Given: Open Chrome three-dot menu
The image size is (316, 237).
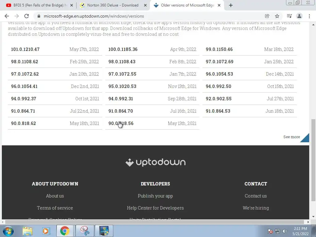Looking at the screenshot, I should coord(309,16).
